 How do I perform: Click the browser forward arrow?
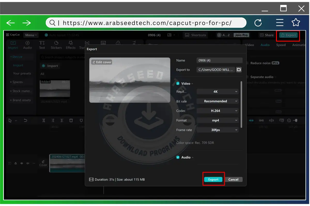click(x=27, y=23)
